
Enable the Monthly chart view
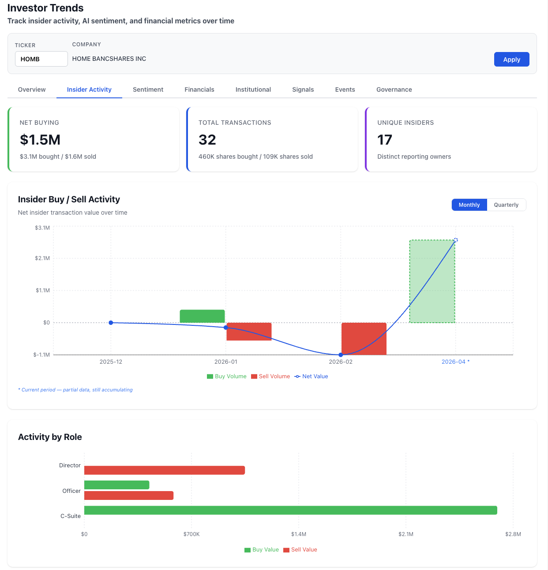coord(469,205)
